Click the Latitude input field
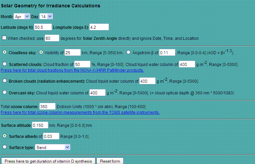Image resolution: width=255 pixels, height=164 pixels. (x=43, y=27)
